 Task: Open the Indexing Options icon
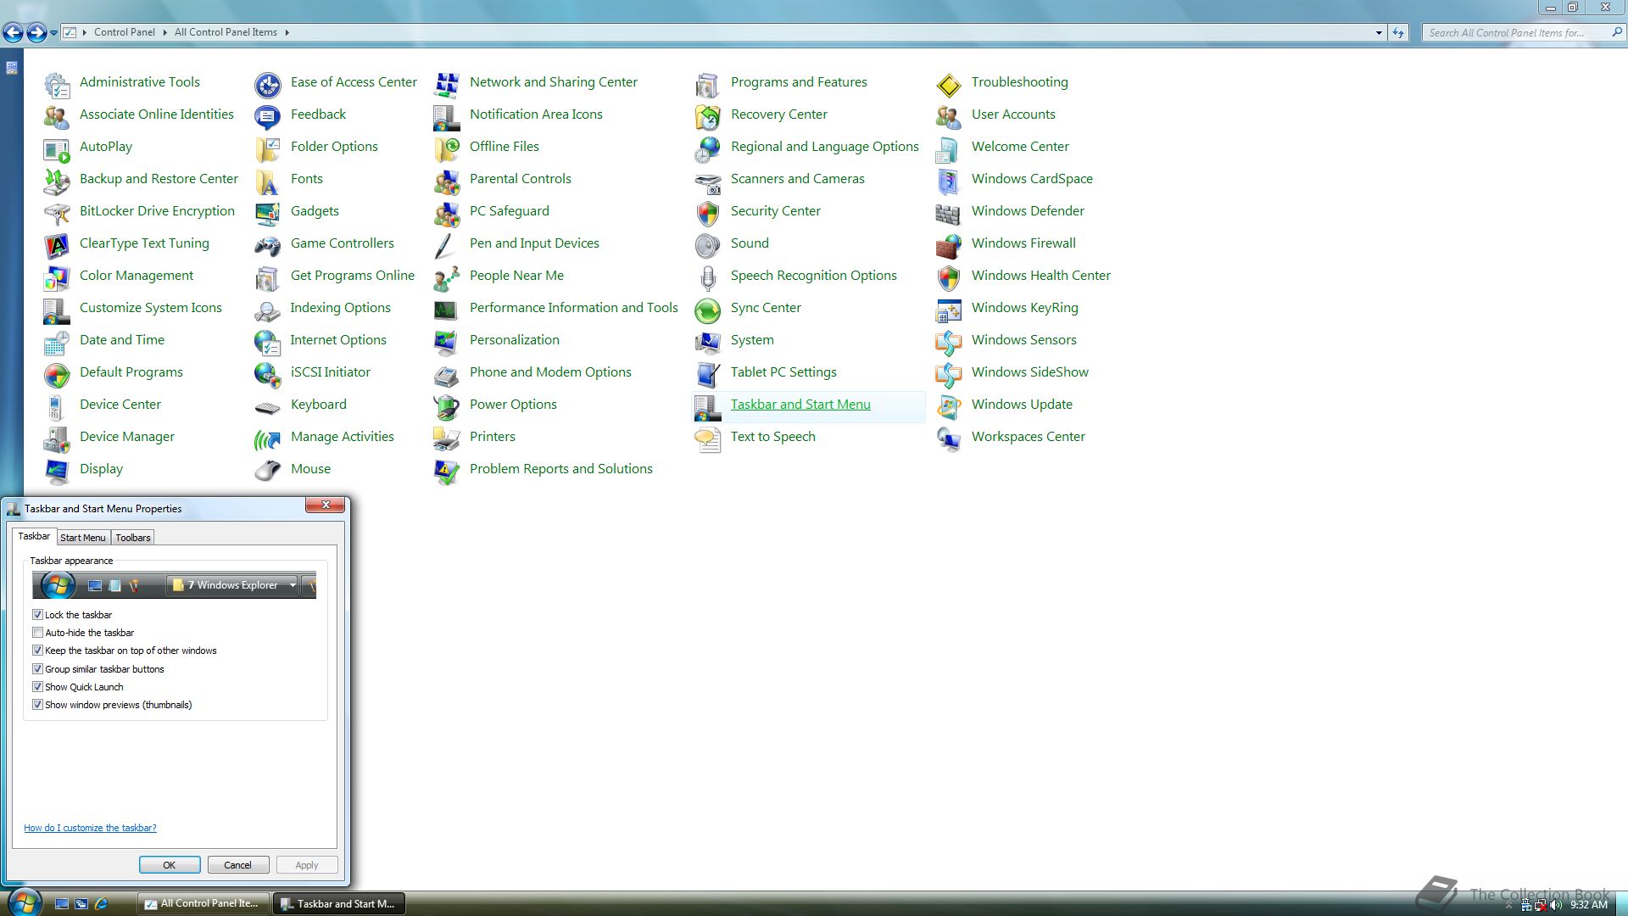(268, 310)
